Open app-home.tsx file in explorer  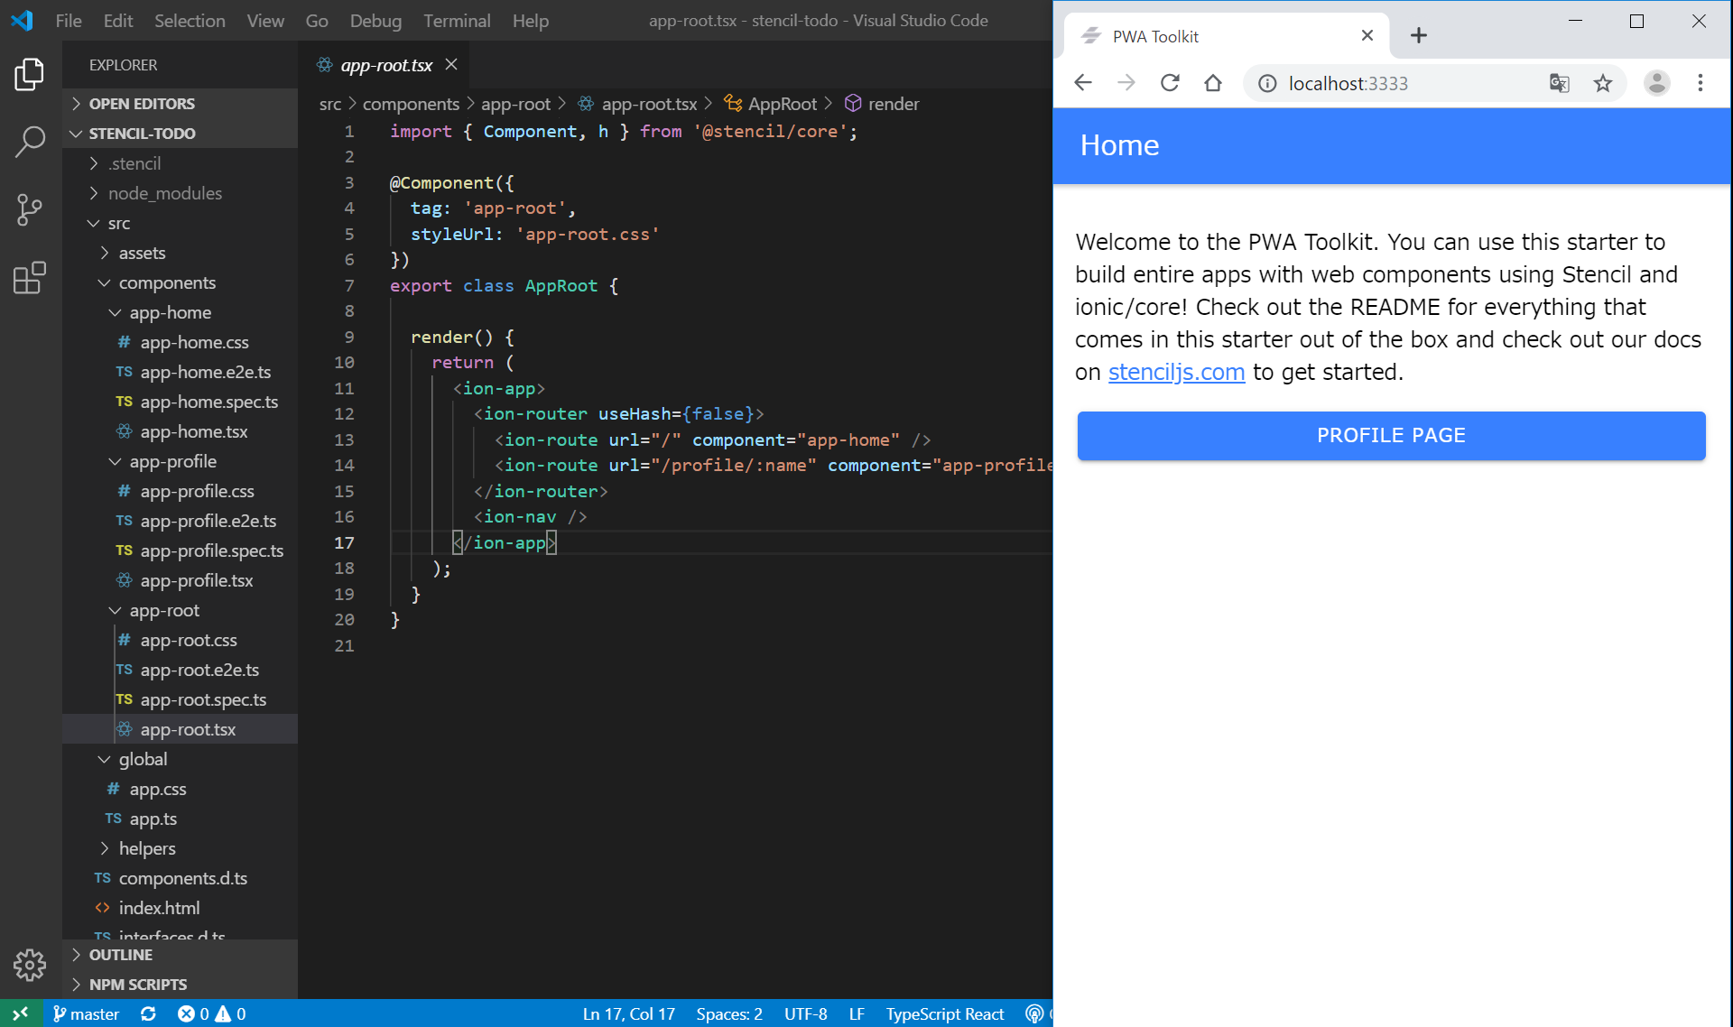[x=181, y=430]
